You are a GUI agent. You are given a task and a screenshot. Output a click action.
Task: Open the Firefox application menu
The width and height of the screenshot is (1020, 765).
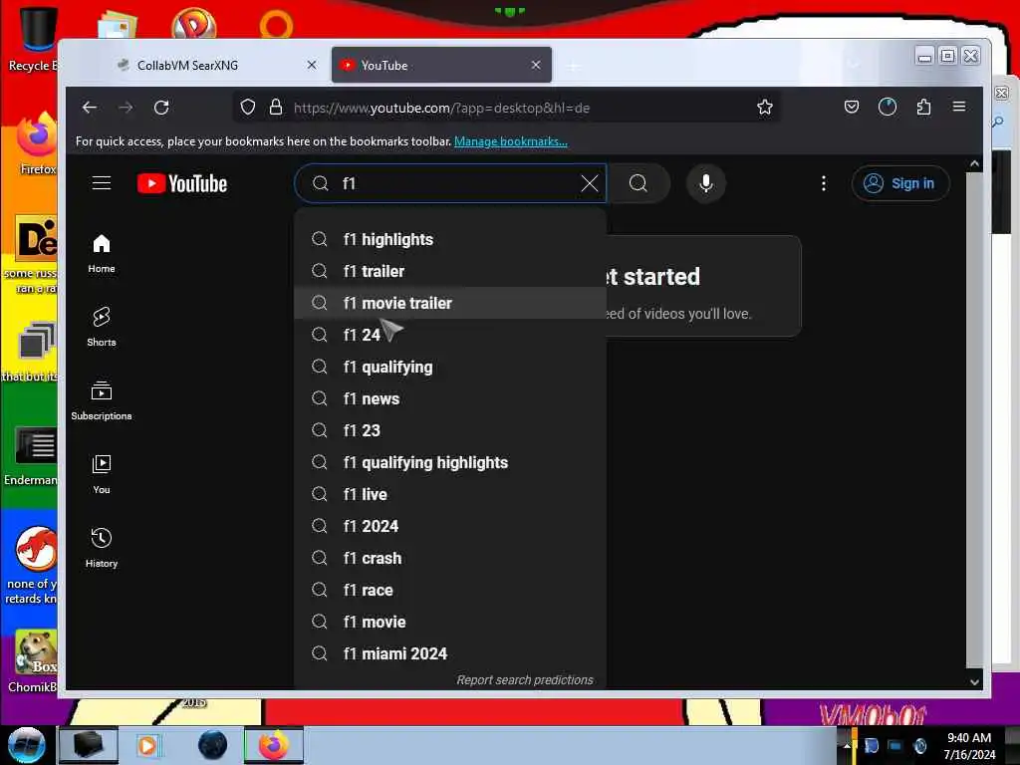pyautogui.click(x=959, y=108)
